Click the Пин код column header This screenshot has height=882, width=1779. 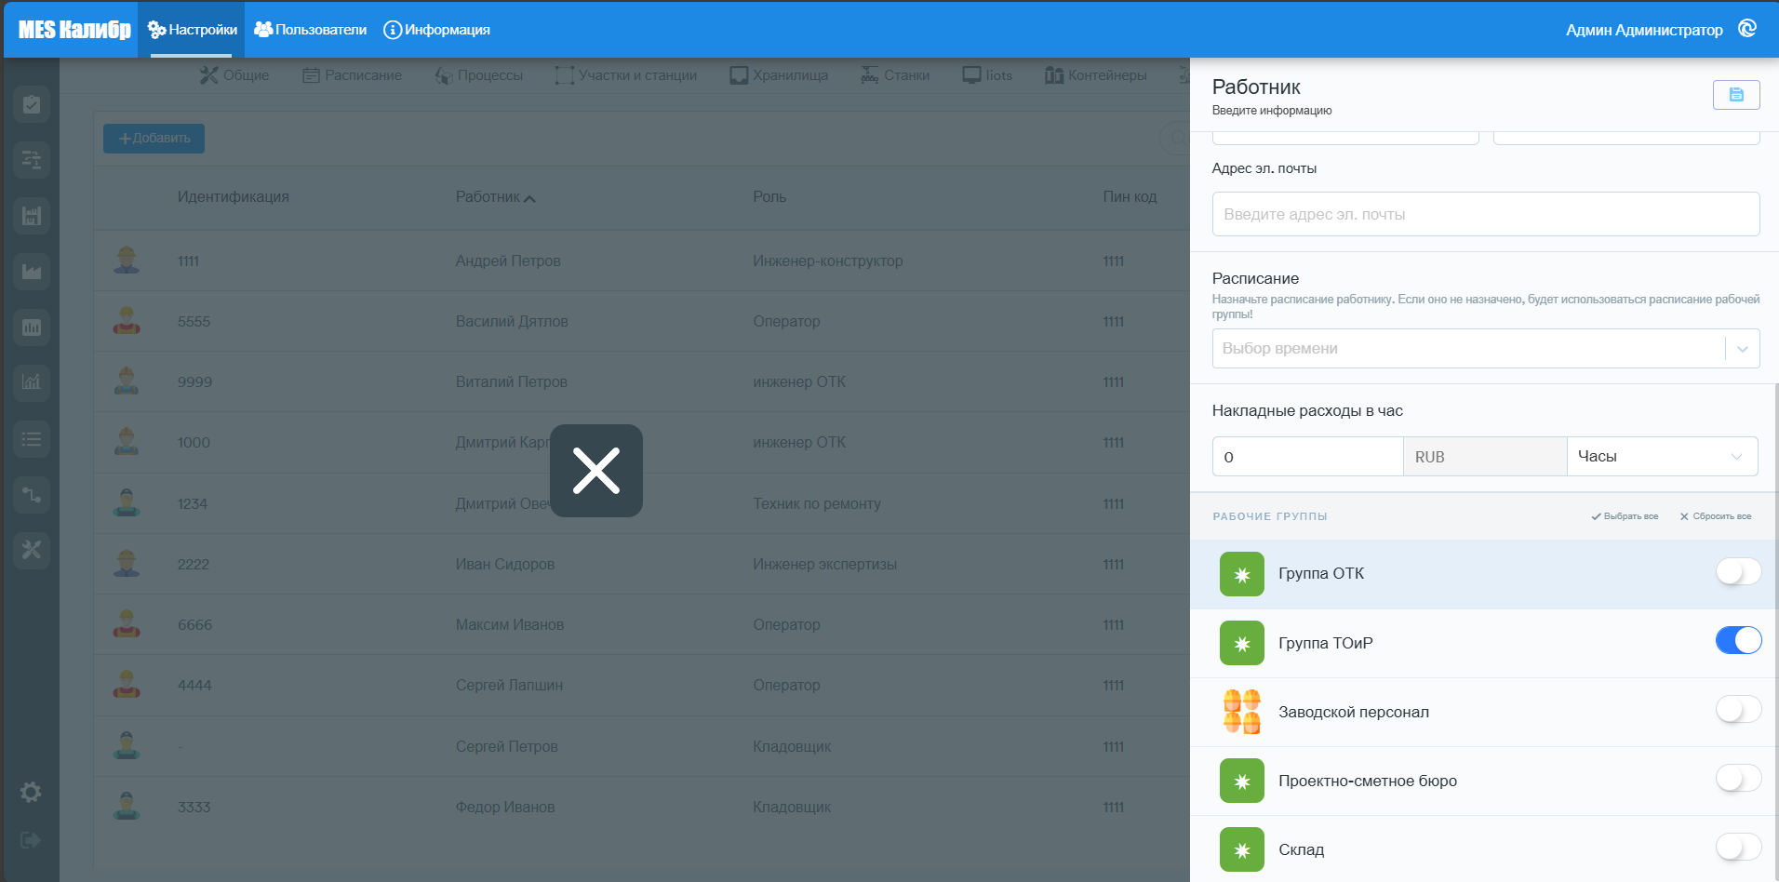click(1130, 197)
